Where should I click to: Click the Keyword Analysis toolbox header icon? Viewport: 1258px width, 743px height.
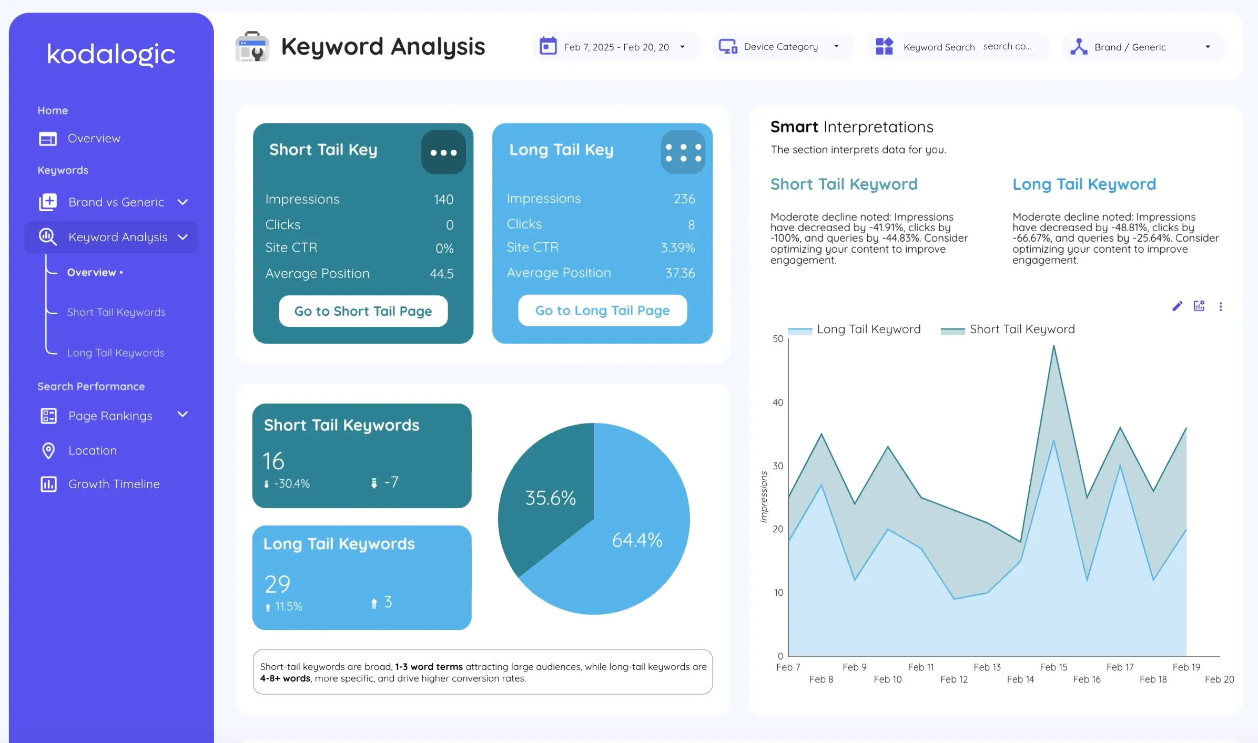(252, 47)
